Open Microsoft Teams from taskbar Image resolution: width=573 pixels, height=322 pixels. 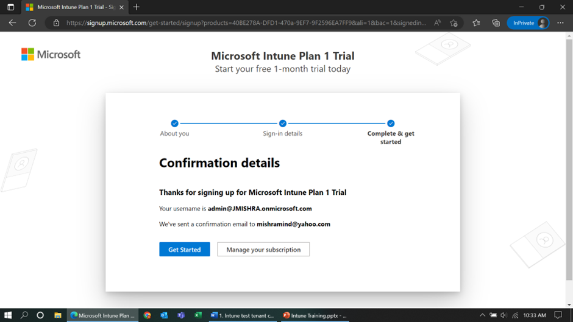click(x=181, y=315)
